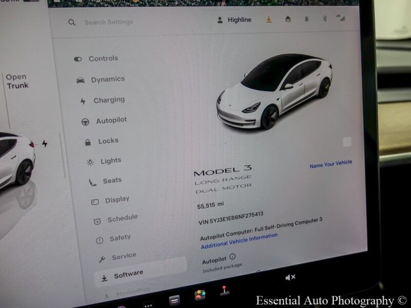This screenshot has width=411, height=308.
Task: Select the Display menu item
Action: tap(110, 200)
